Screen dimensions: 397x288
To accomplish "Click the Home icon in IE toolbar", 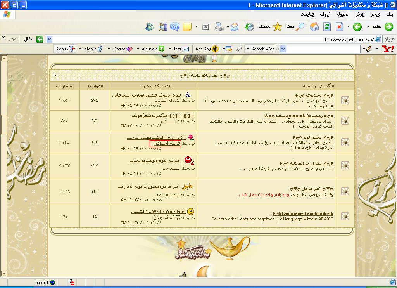I will pyautogui.click(x=314, y=27).
